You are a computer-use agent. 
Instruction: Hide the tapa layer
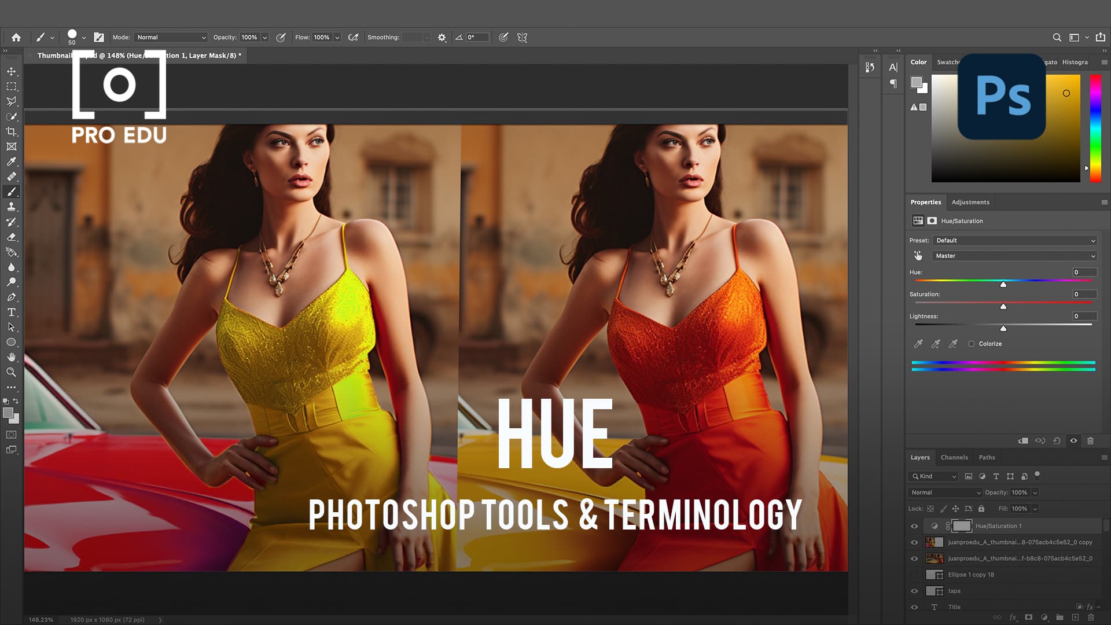914,591
